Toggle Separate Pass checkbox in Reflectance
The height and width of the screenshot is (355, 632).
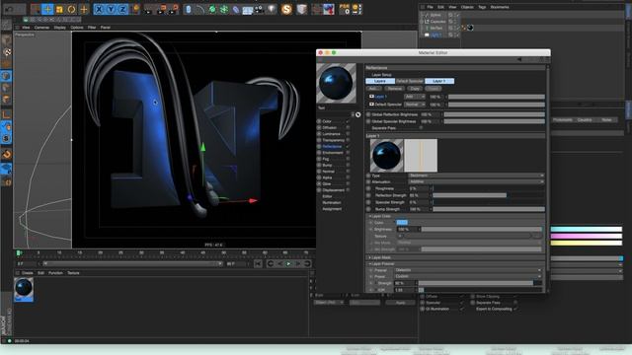(421, 128)
